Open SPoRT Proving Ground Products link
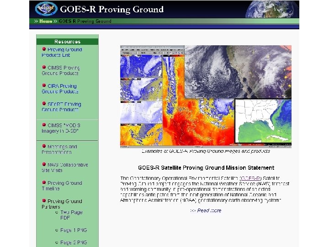329x247 pixels. click(62, 107)
